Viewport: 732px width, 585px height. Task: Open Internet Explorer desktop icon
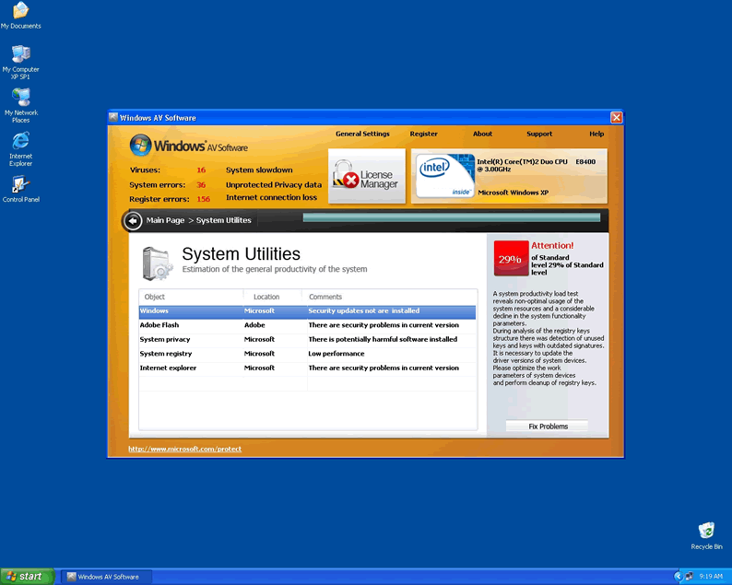click(20, 141)
